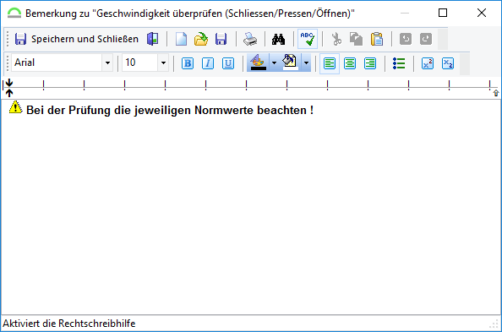The width and height of the screenshot is (502, 332).
Task: Print the remark via printer icon
Action: [249, 39]
